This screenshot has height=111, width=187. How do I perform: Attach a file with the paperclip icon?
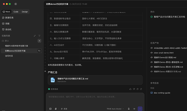coord(56,109)
